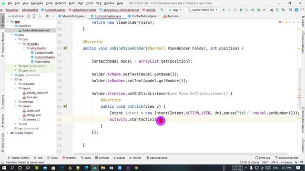
Task: Open Windows notification center
Action: [x=298, y=168]
